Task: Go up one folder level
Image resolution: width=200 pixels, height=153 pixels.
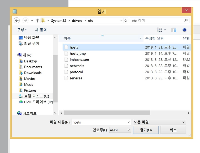Action: point(37,21)
